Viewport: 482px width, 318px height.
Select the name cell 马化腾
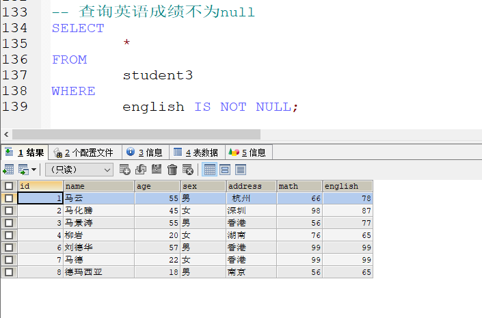click(99, 211)
